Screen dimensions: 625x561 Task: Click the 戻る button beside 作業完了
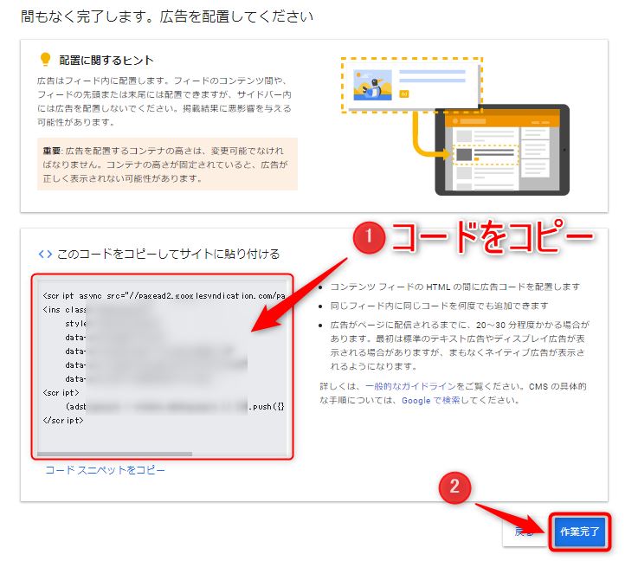pyautogui.click(x=524, y=532)
